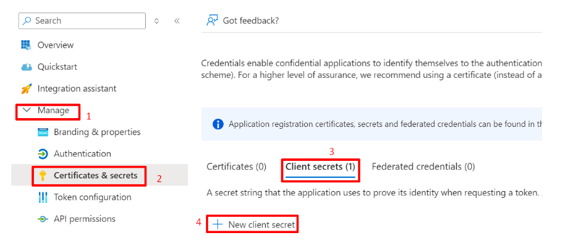
Task: Focus the sidebar Search box
Action: 82,21
